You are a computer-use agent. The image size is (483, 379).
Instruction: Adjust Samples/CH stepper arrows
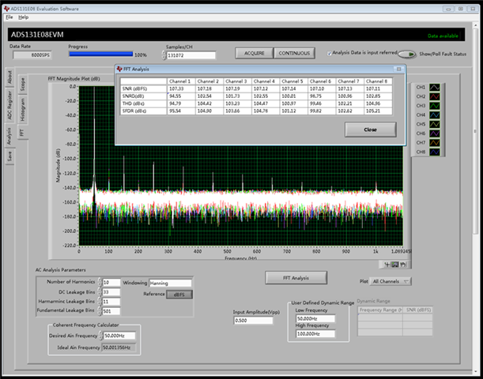point(164,55)
